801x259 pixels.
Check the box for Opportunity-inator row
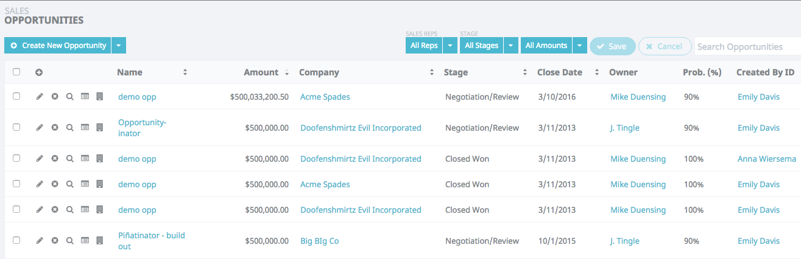(x=16, y=127)
